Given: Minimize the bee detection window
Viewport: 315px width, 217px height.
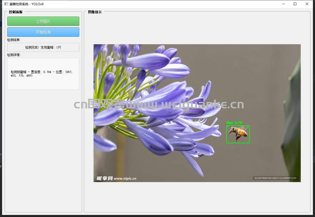Looking at the screenshot, I should click(283, 4).
